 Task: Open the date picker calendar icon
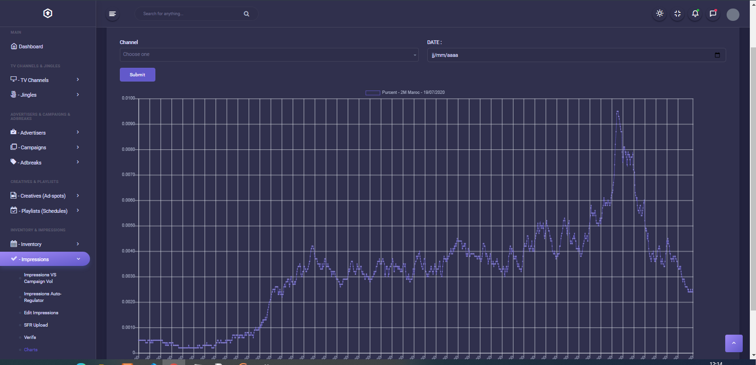(717, 55)
